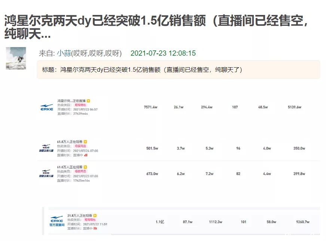Click start time 2021/07/23 06:57

point(85,109)
